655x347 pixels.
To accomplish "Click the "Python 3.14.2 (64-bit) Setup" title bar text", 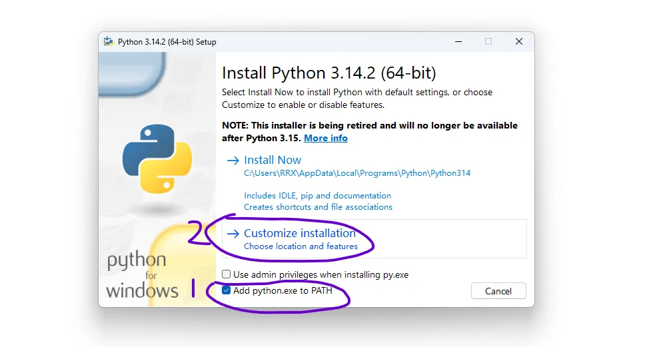I will coord(167,42).
